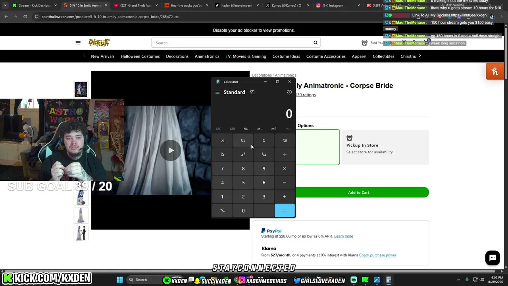
Task: Switch to the Instagram browser tab
Action: click(337, 6)
